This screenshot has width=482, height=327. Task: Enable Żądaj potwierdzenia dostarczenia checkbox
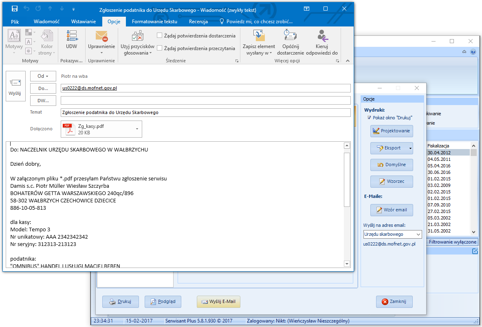point(160,36)
